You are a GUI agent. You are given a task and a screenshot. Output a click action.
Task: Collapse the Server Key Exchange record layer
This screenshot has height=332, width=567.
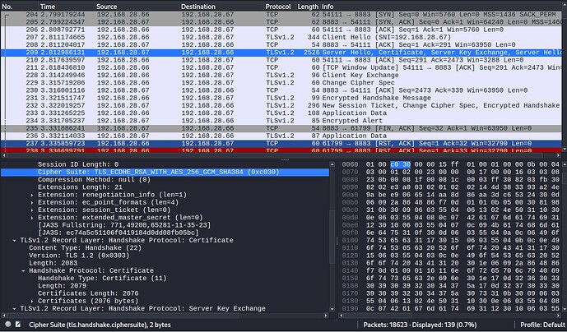[15, 308]
